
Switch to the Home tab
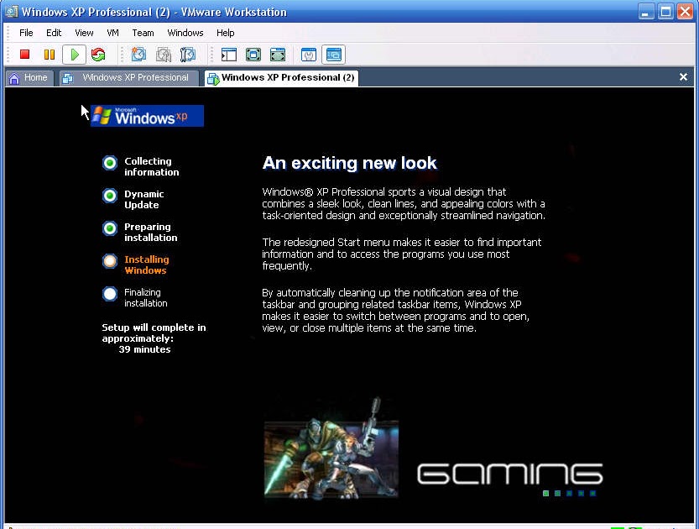click(x=29, y=77)
